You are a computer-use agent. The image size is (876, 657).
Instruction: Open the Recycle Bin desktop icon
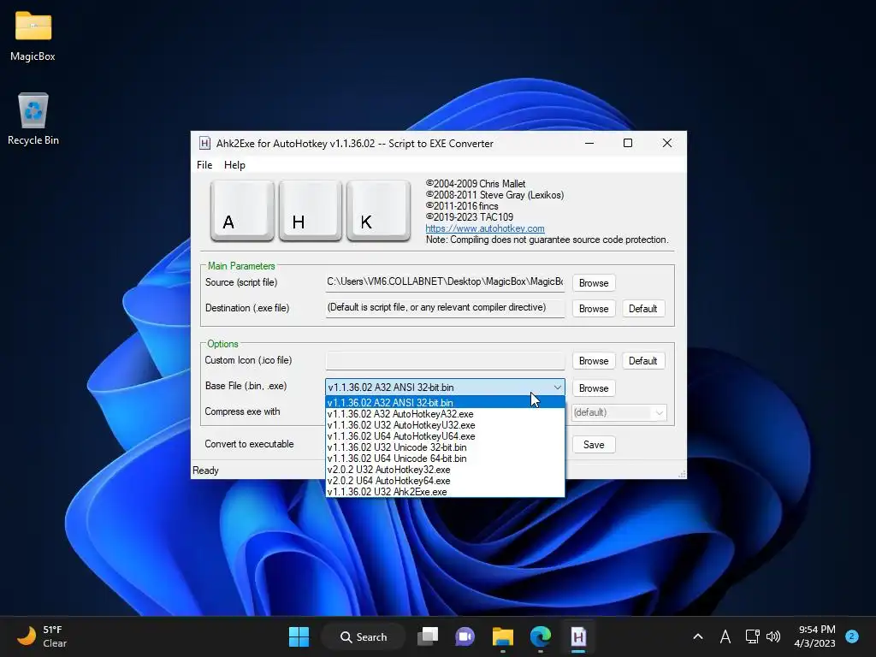(33, 119)
